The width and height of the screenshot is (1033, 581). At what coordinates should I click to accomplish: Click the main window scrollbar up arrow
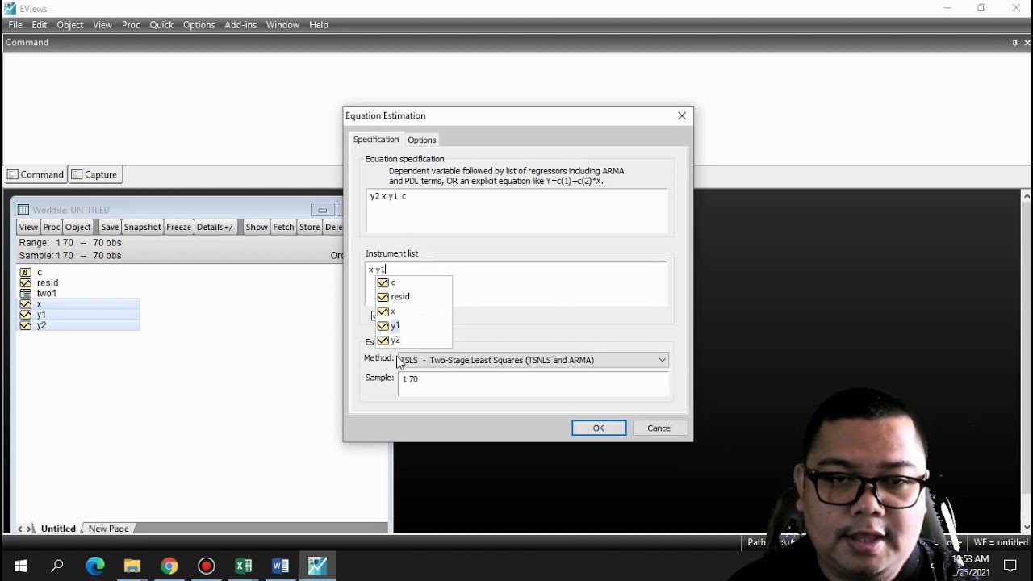[1027, 196]
